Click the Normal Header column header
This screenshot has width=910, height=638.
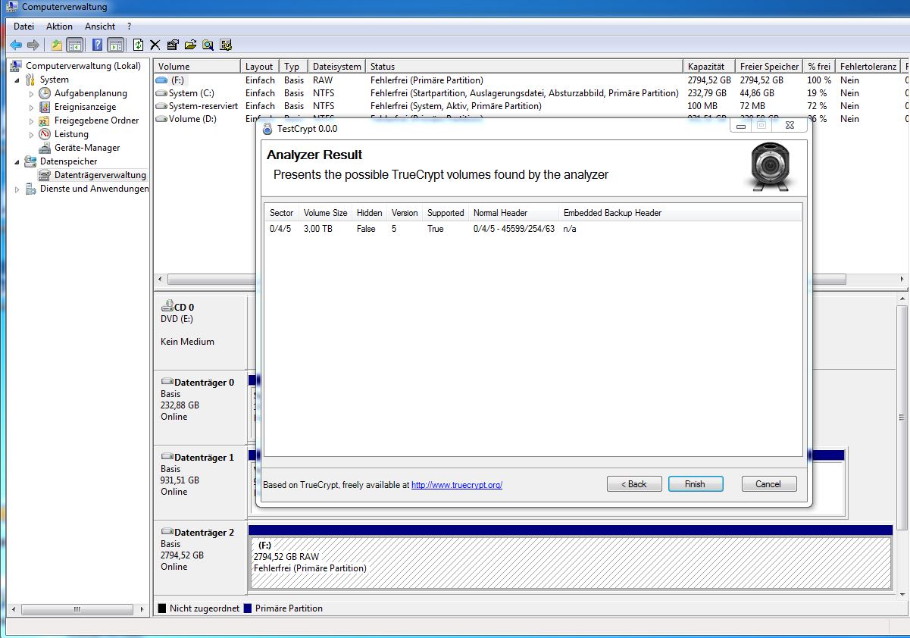coord(513,213)
